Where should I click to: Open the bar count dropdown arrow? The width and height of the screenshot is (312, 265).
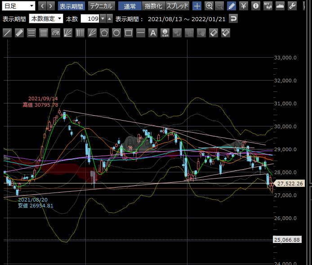coord(103,19)
